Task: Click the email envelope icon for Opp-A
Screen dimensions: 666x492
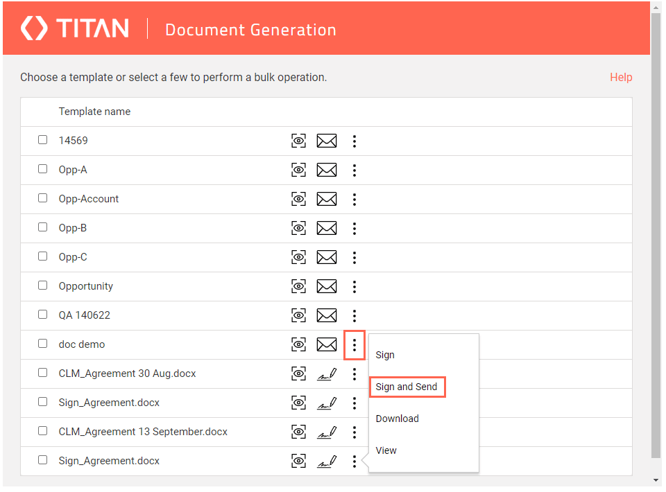Action: 327,170
